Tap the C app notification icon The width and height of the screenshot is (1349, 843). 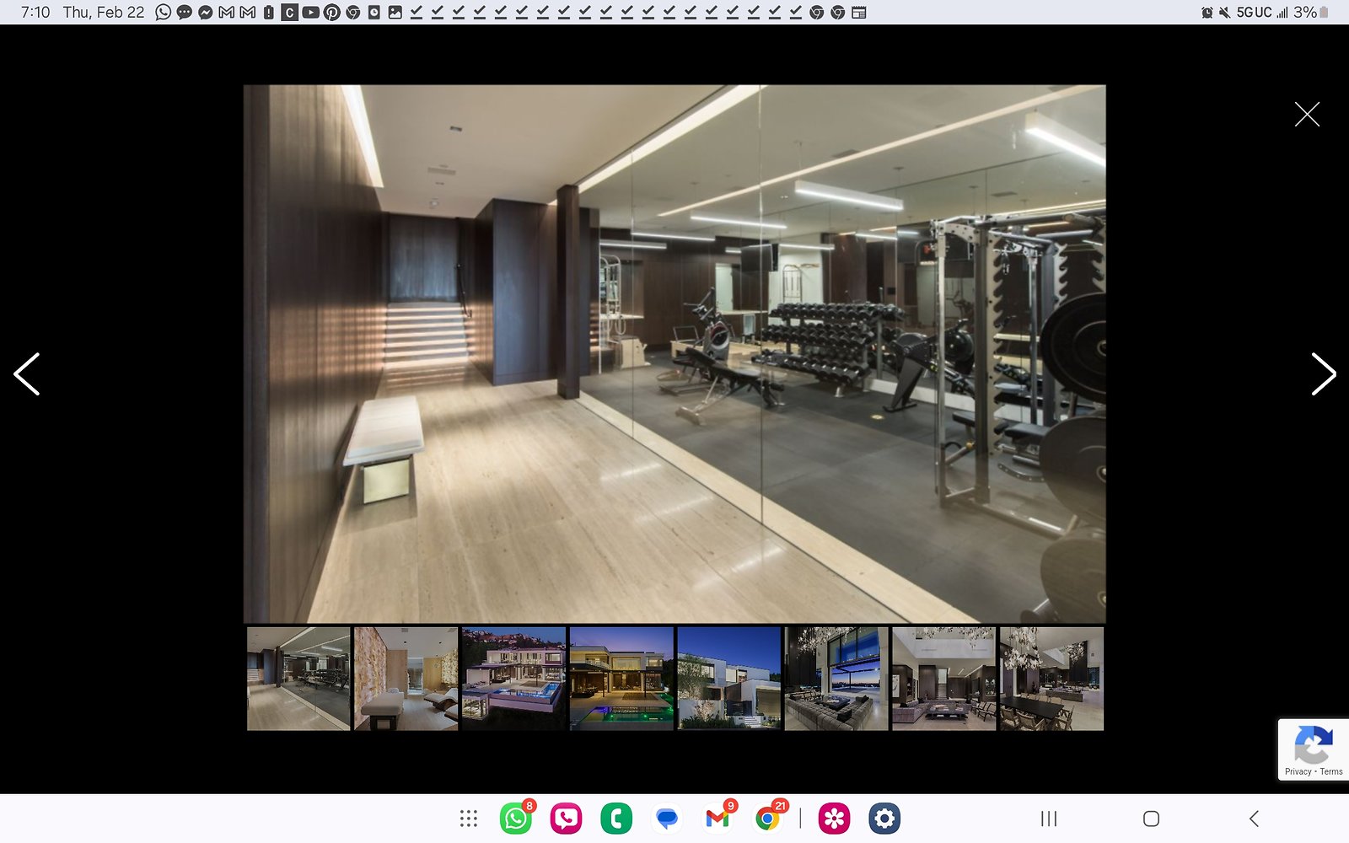[x=289, y=12]
